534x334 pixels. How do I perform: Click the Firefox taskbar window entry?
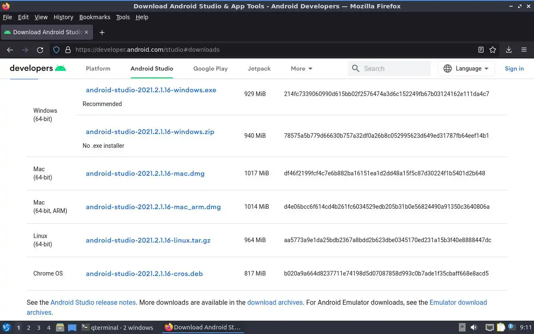(x=203, y=327)
